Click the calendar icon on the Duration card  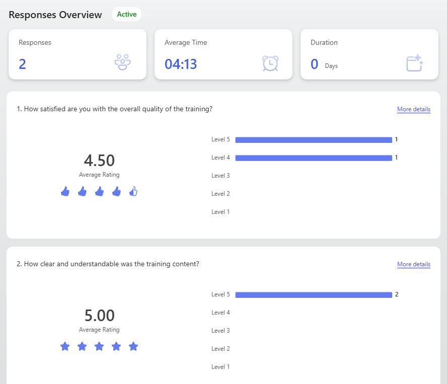414,63
